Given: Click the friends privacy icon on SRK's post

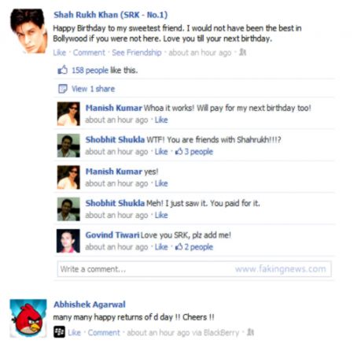Looking at the screenshot, I should tap(243, 52).
